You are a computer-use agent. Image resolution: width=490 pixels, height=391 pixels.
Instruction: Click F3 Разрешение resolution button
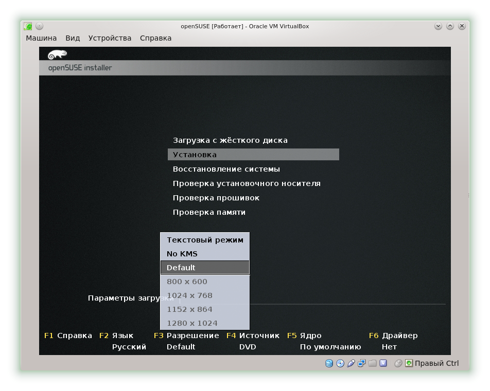[186, 336]
